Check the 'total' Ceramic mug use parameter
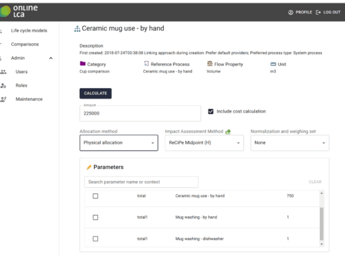This screenshot has width=345, height=259. point(95,196)
